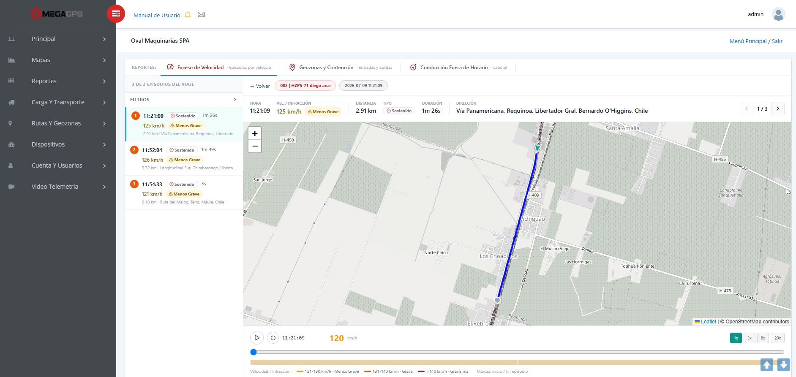Viewport: 796px width, 377px height.
Task: Open Conducción Fuera de Horario tab
Action: [x=458, y=67]
